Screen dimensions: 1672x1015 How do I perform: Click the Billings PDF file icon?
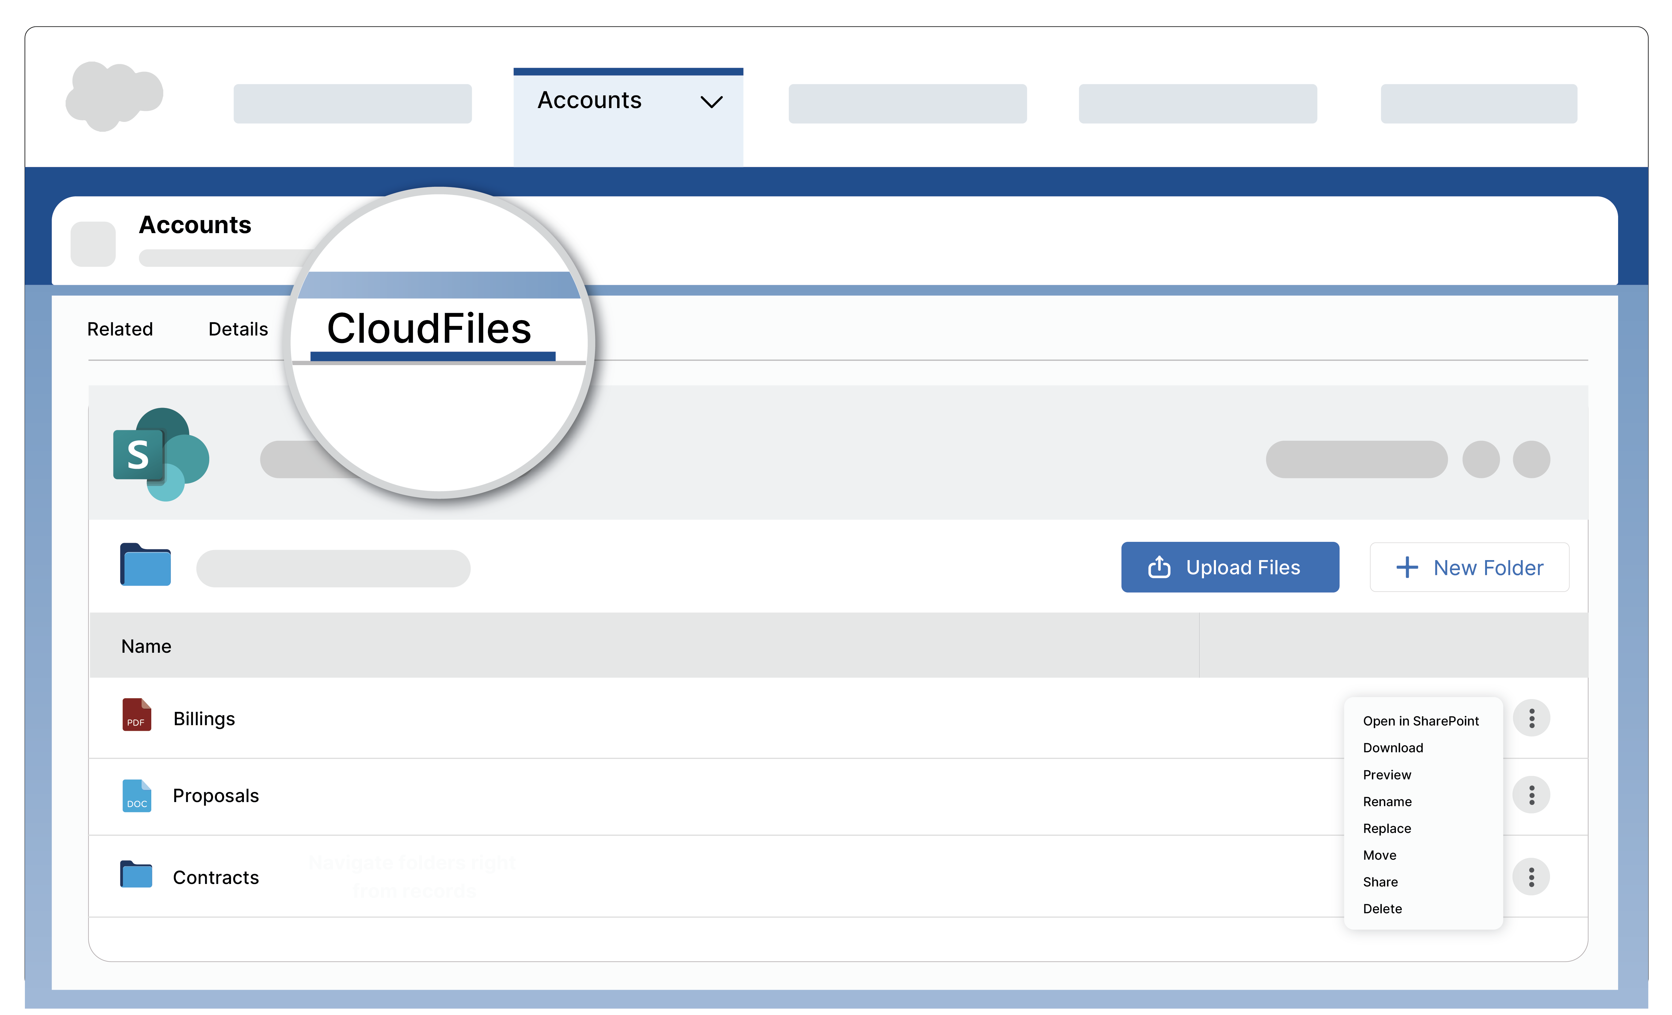(136, 715)
